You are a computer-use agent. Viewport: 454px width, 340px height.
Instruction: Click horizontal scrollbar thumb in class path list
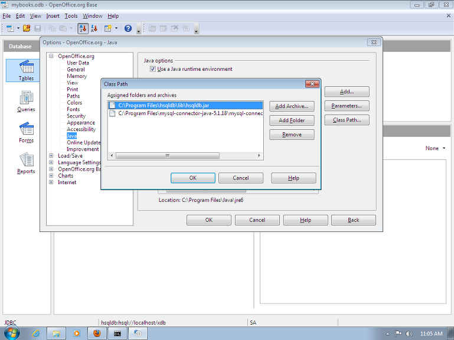(x=168, y=156)
